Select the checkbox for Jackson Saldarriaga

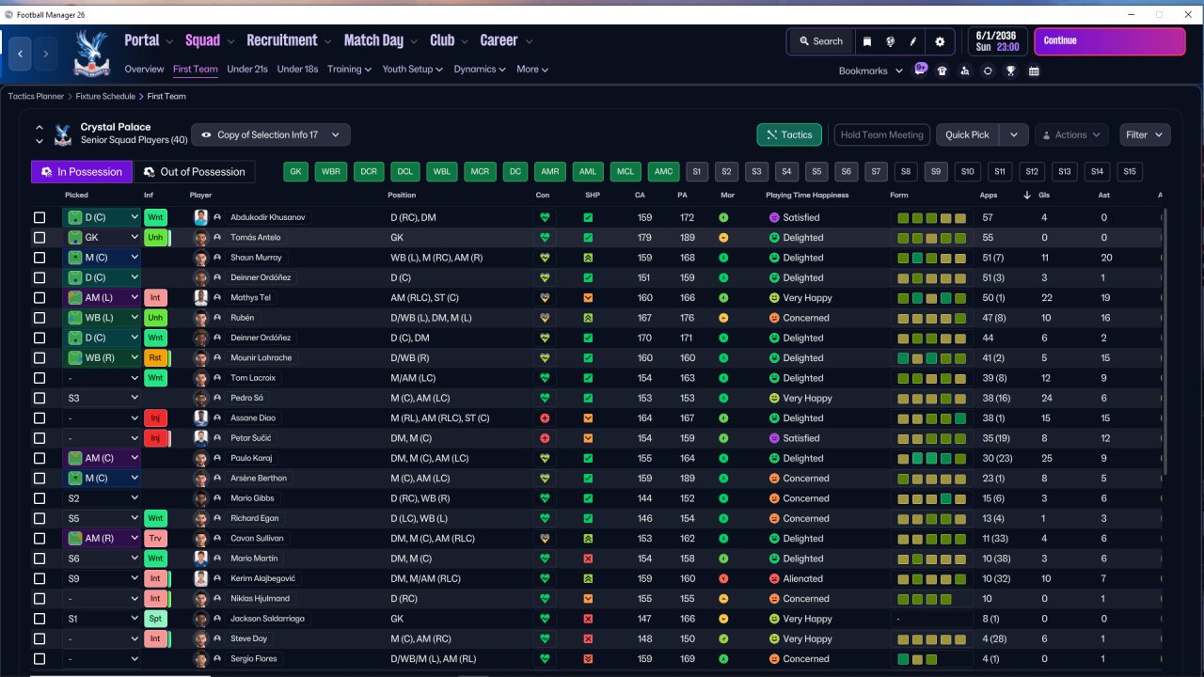pos(40,619)
